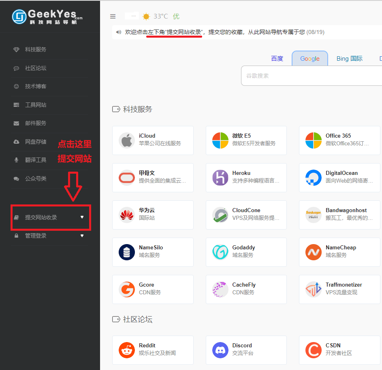Click the CacheFly logo icon
This screenshot has height=370, width=382.
[220, 289]
